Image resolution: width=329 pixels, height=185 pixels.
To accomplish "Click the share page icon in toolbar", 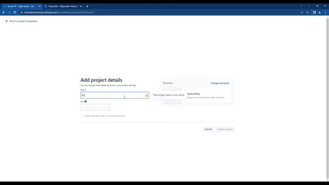I will (302, 12).
